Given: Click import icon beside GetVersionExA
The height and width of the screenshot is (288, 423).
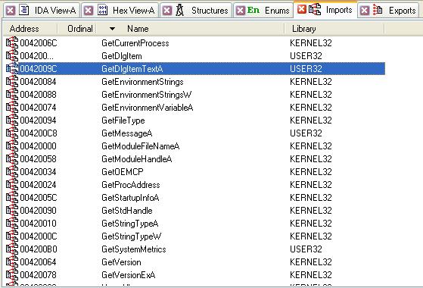Looking at the screenshot, I should coord(12,275).
